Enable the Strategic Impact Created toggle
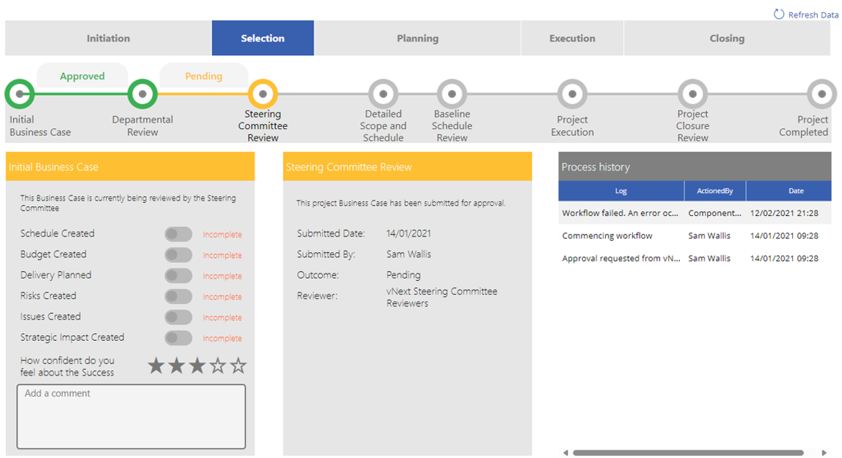 point(179,337)
